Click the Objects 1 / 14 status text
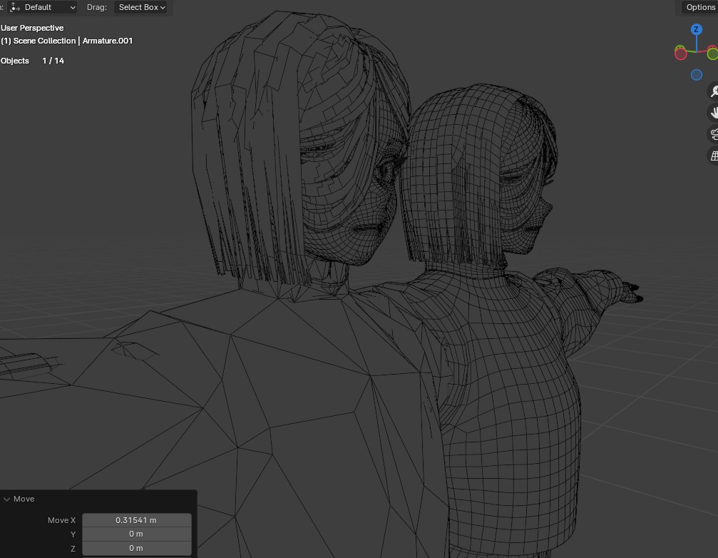Viewport: 718px width, 558px height. tap(32, 61)
